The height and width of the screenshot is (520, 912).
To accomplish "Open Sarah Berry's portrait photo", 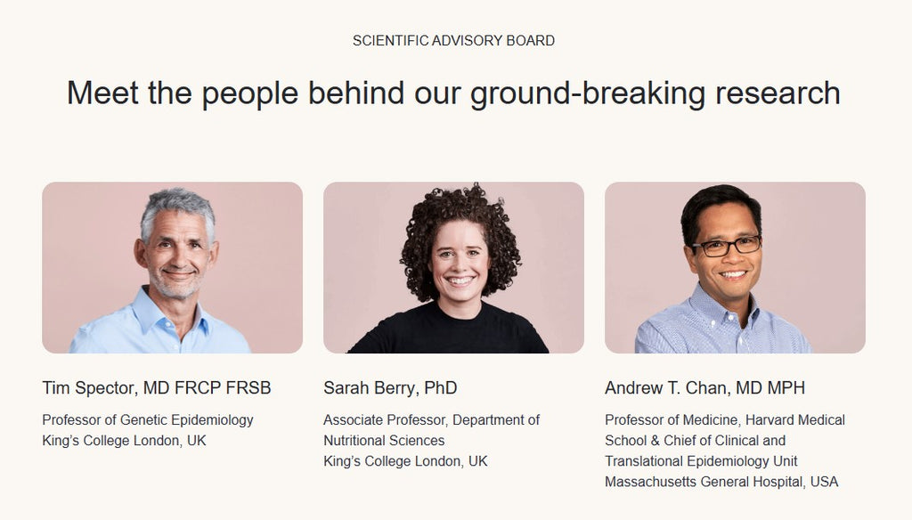I will pyautogui.click(x=453, y=267).
